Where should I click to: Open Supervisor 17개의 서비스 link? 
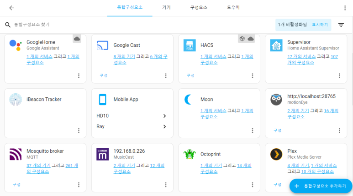pyautogui.click(x=301, y=56)
